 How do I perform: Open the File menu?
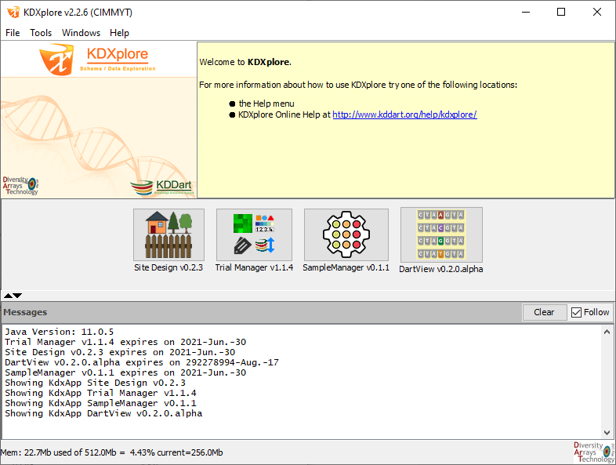[13, 33]
